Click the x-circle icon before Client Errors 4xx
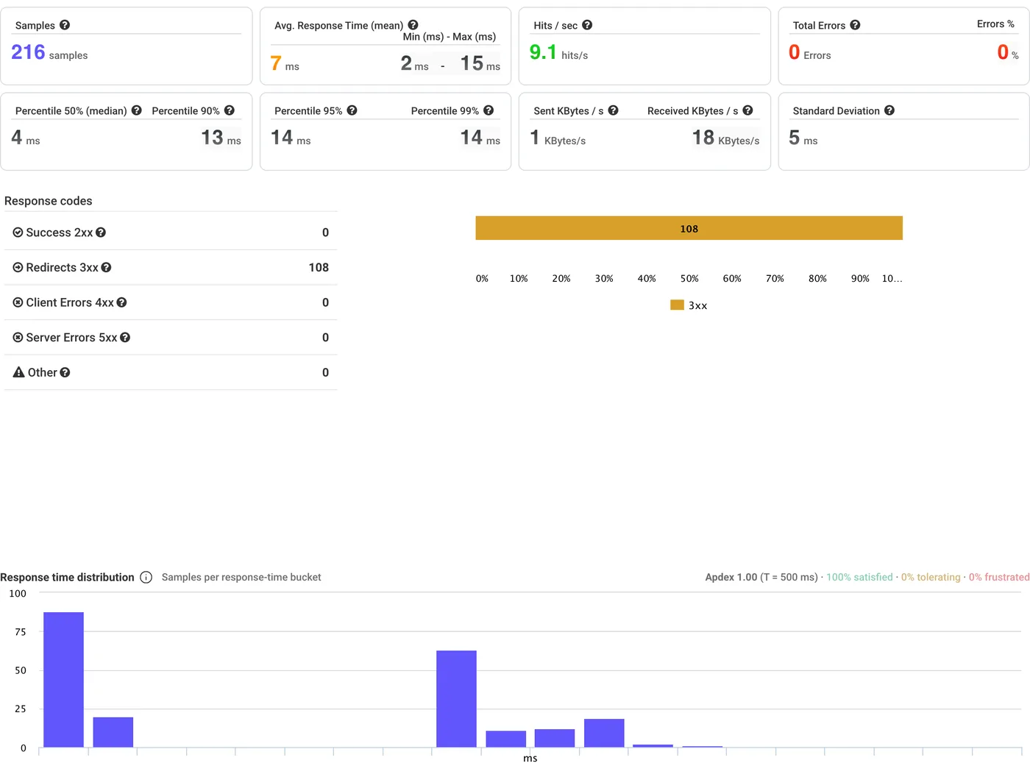Screen dimensions: 1030x777 [18, 302]
